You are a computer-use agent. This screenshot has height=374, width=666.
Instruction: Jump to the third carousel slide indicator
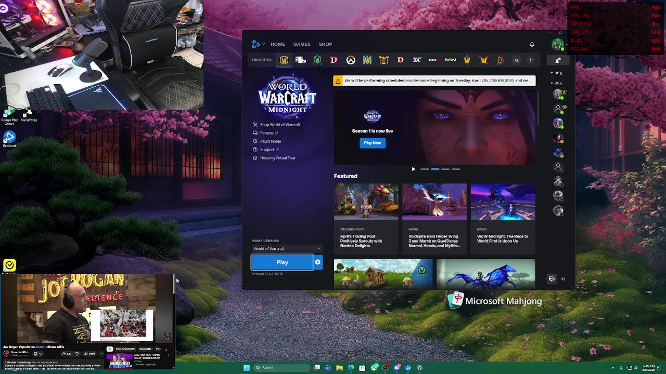click(445, 169)
